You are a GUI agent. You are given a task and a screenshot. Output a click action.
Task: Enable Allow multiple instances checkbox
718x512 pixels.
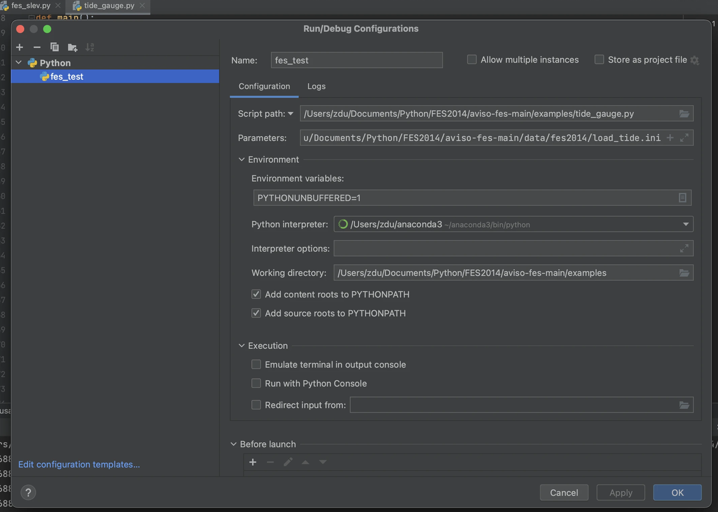tap(472, 60)
